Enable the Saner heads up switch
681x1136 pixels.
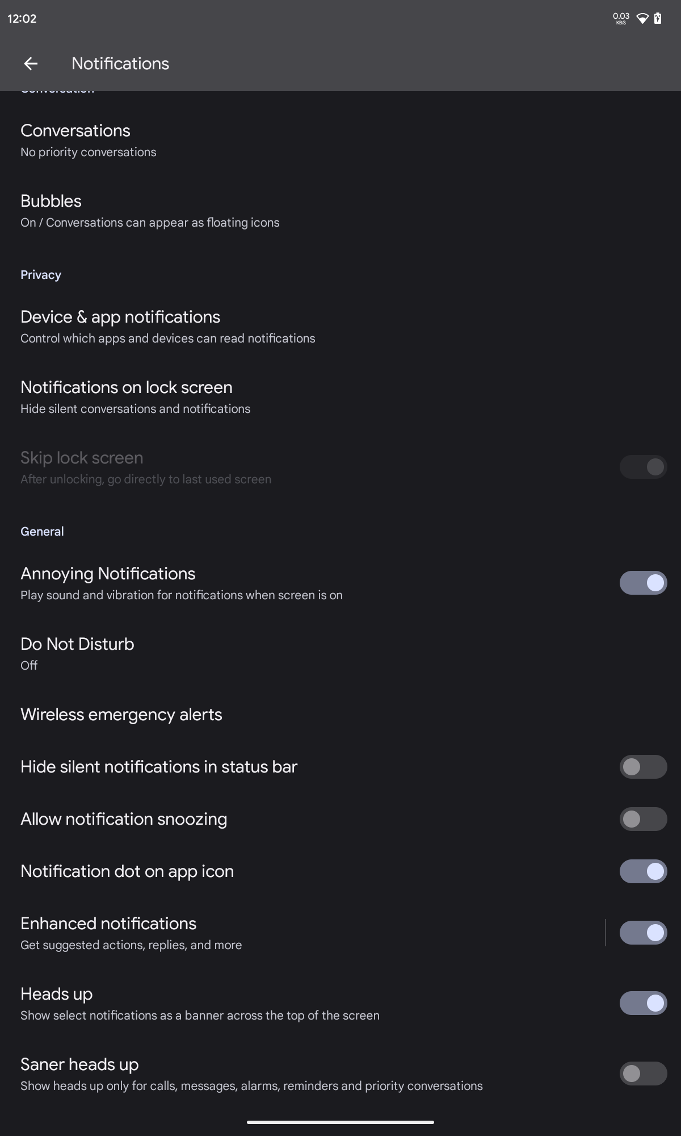[643, 1074]
